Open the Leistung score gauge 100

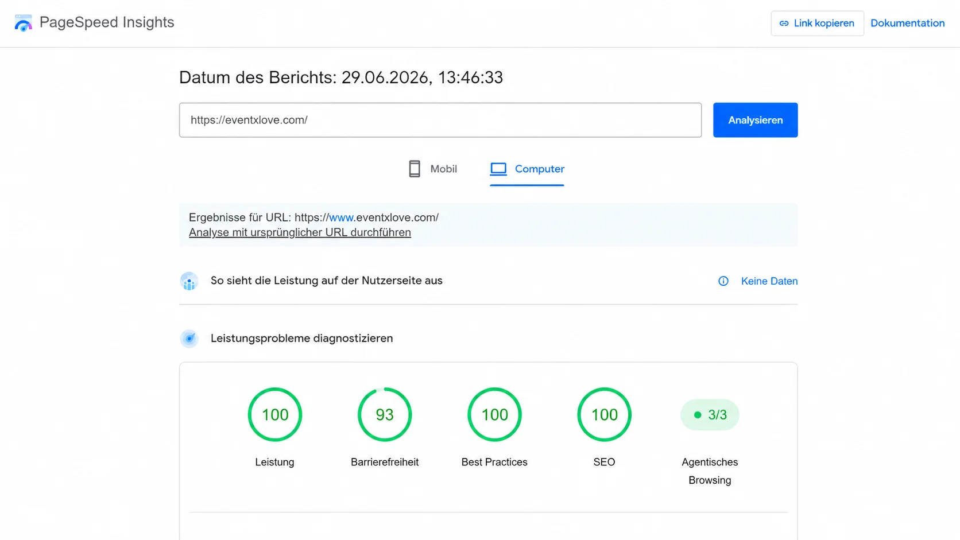[275, 414]
